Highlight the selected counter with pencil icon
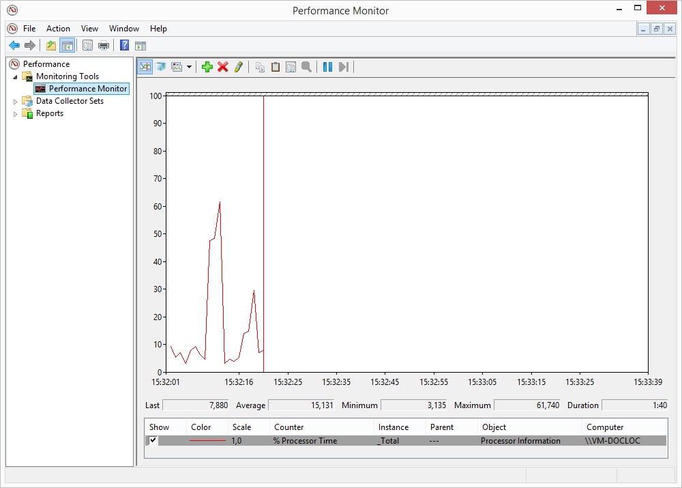 coord(239,67)
